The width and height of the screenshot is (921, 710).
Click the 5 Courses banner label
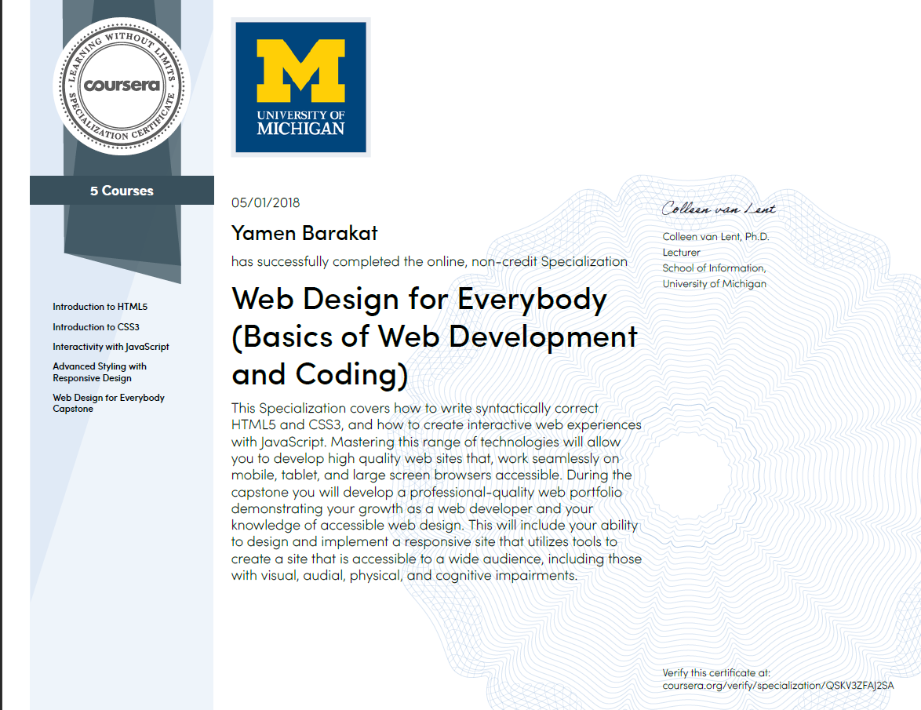click(x=121, y=190)
